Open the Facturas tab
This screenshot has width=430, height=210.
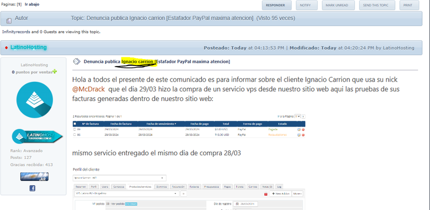click(x=194, y=187)
